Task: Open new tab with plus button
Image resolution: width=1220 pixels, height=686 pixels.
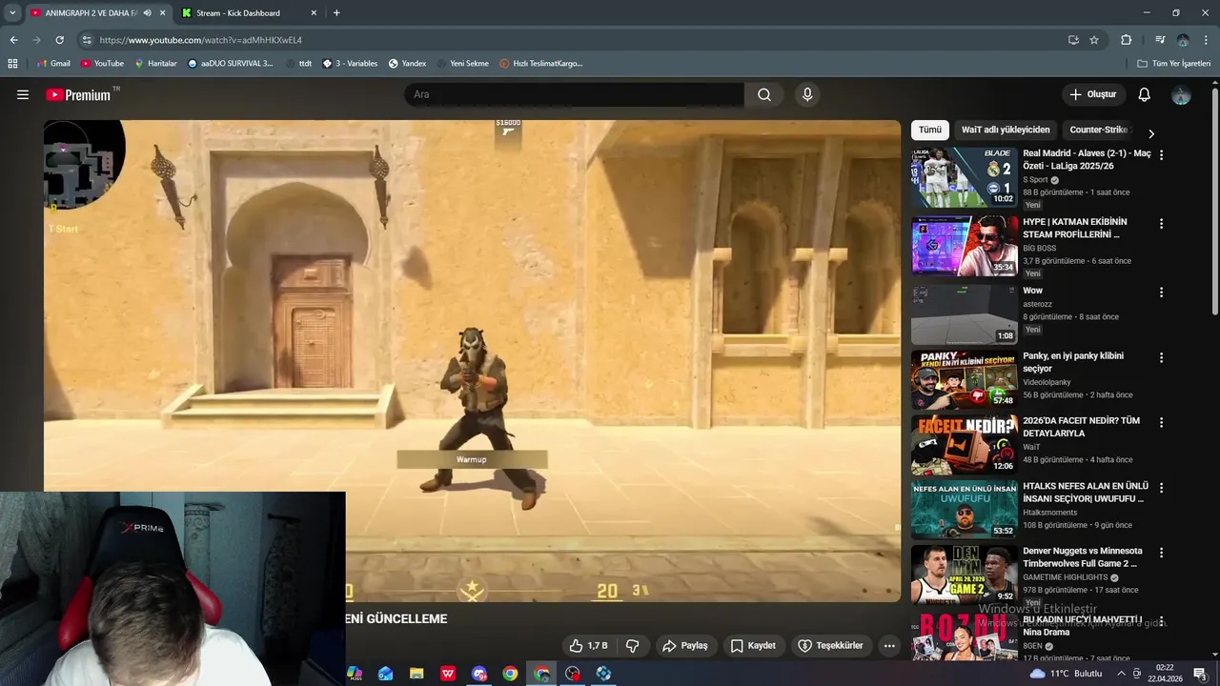Action: 336,13
